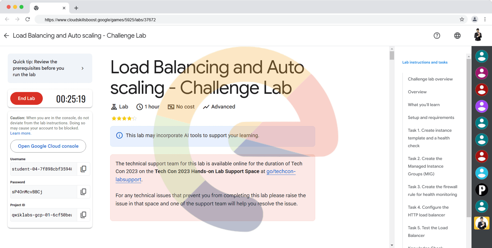Screen dimensions: 492x248
Task: Go back using the lab title arrow
Action: (7, 36)
